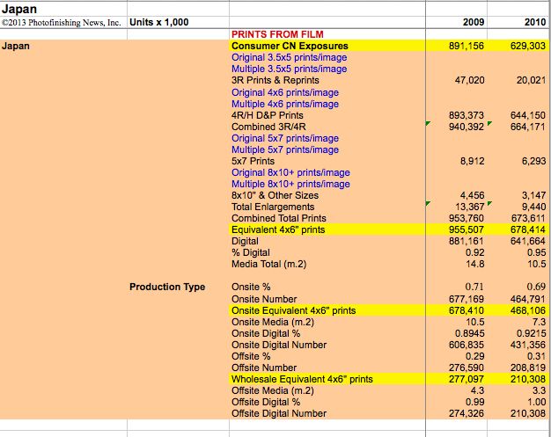This screenshot has height=437, width=551.
Task: Select 'Original 3.5x5 prints/image' row label
Action: (290, 57)
